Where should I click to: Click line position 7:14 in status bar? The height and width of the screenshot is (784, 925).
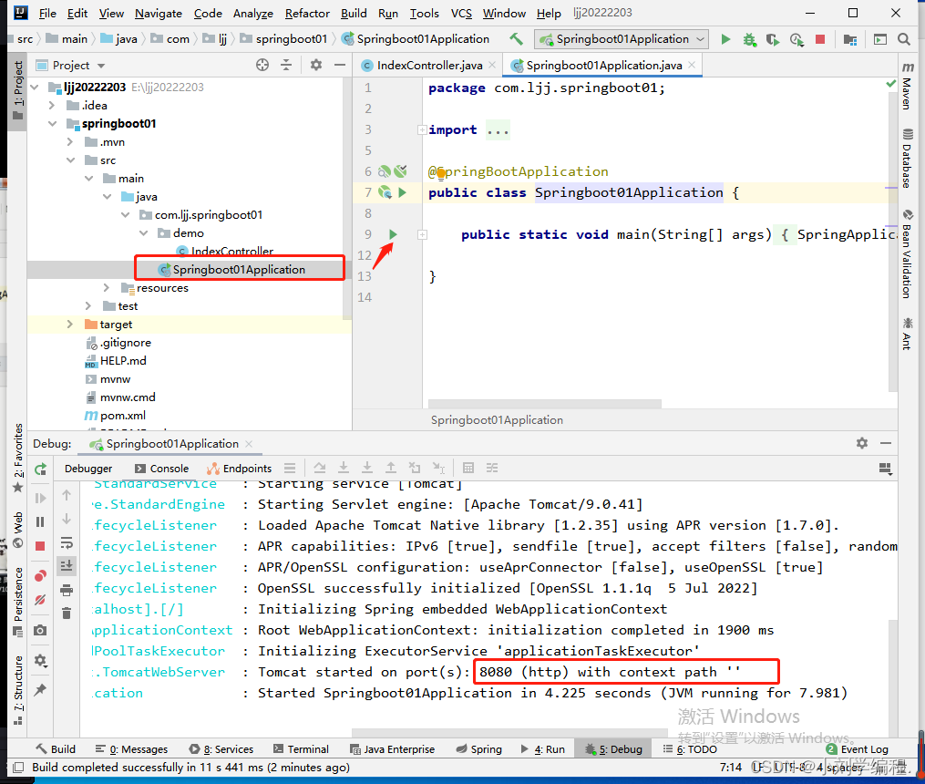730,767
